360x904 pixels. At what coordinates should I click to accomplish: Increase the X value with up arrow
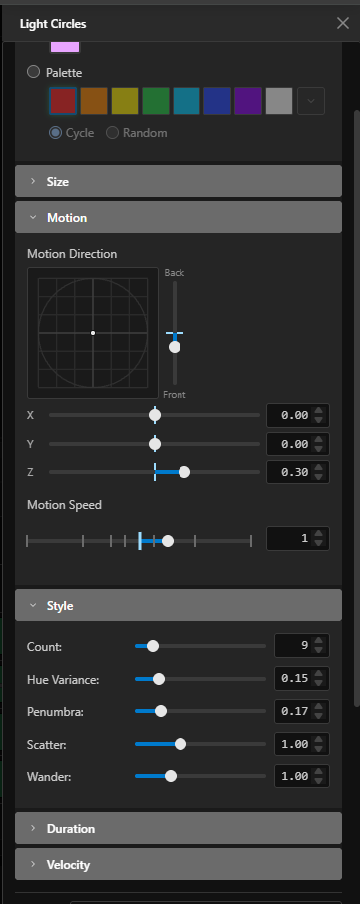click(318, 410)
